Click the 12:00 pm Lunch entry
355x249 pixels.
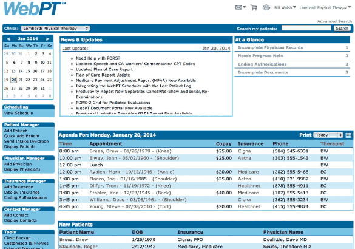pyautogui.click(x=96, y=165)
